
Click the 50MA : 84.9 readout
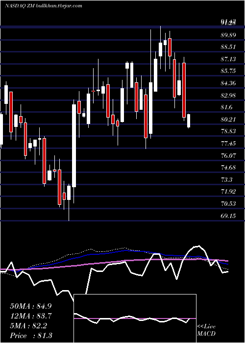[31, 306]
